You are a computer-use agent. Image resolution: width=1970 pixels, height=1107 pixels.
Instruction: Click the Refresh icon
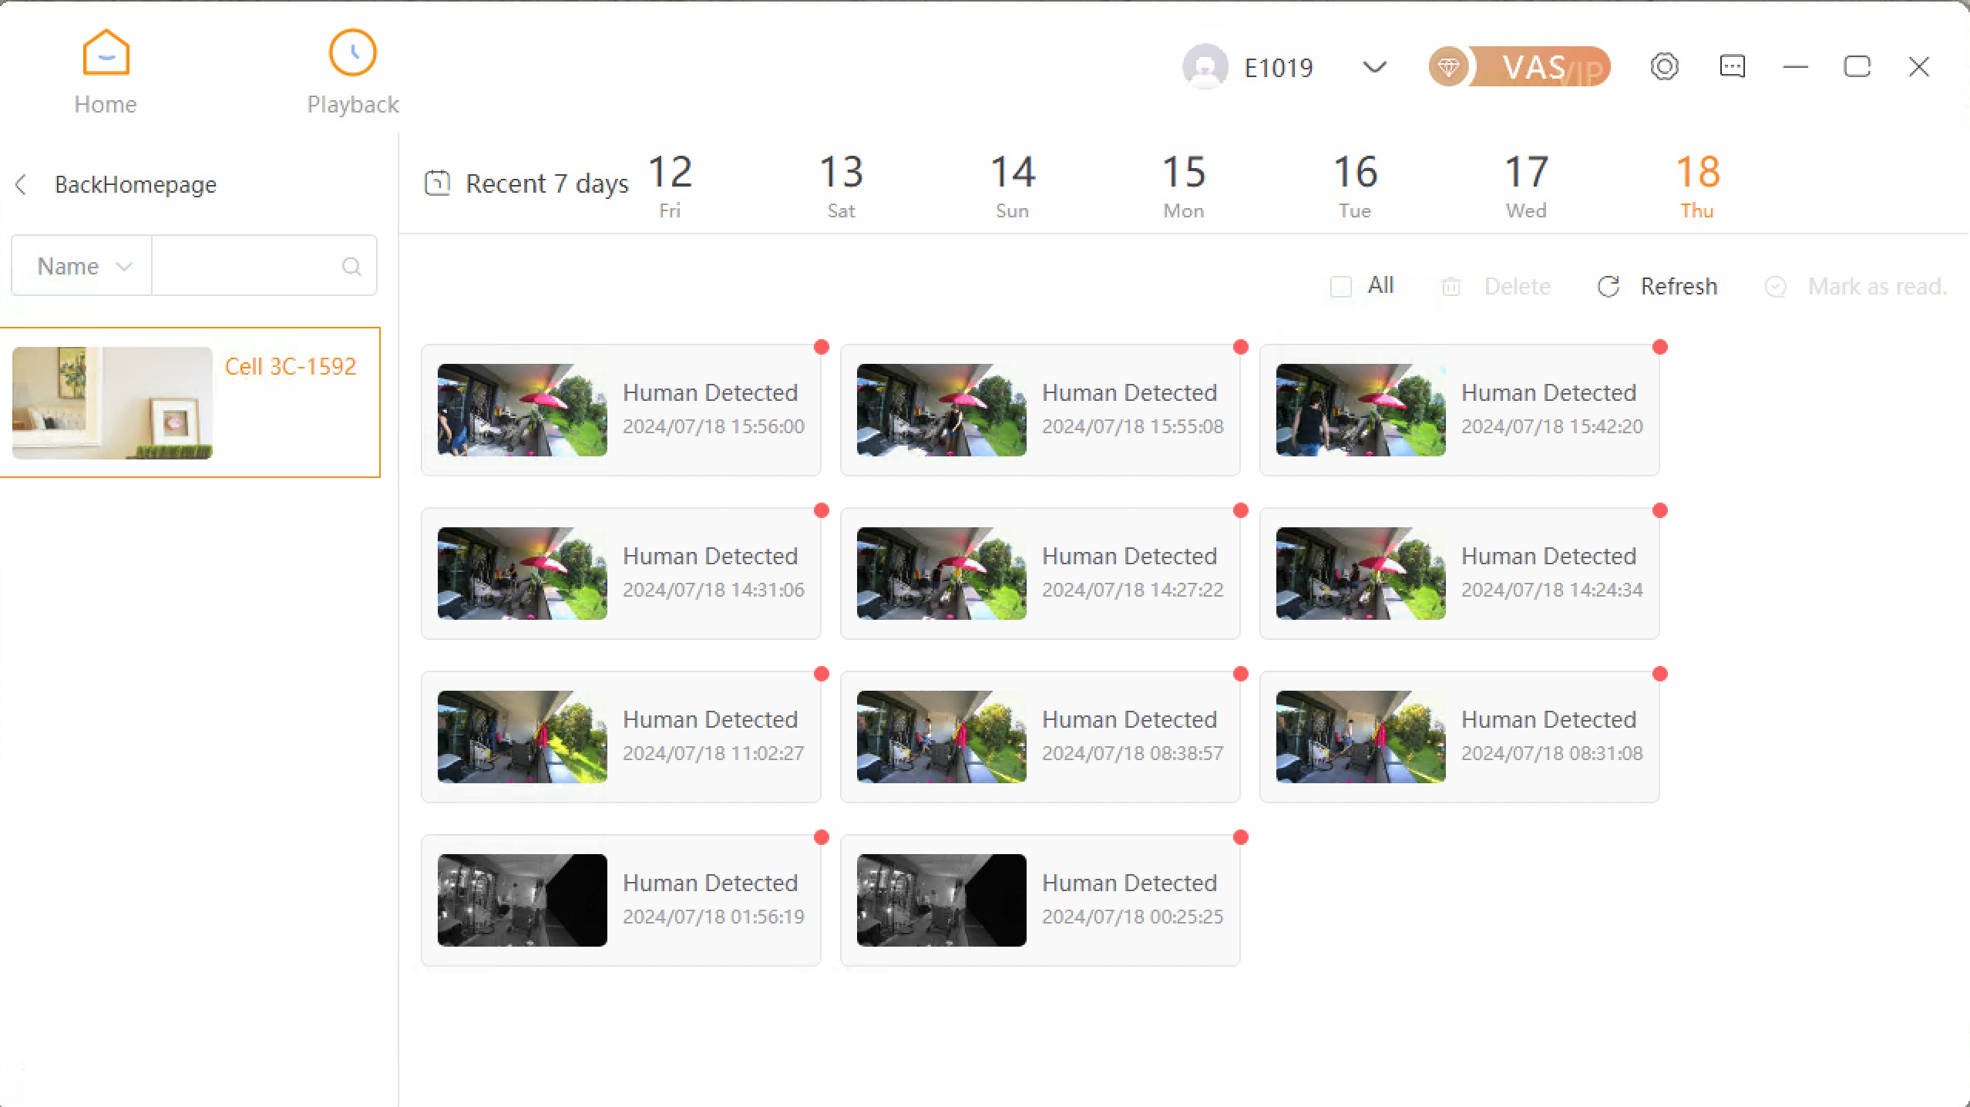(1609, 287)
